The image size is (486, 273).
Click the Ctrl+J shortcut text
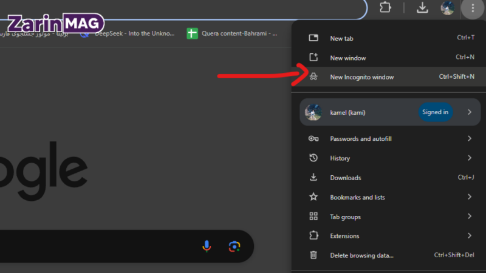[466, 177]
